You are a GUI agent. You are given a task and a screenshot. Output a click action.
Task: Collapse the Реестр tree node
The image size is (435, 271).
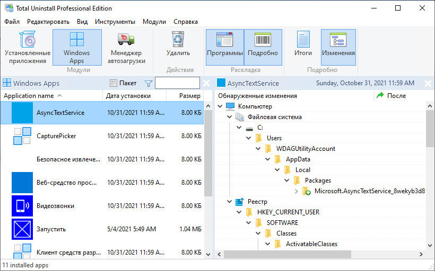(229, 202)
